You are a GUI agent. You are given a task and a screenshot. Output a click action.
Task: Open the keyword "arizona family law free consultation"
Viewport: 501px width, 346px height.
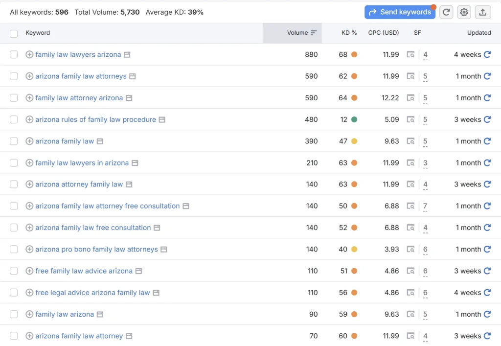click(92, 228)
